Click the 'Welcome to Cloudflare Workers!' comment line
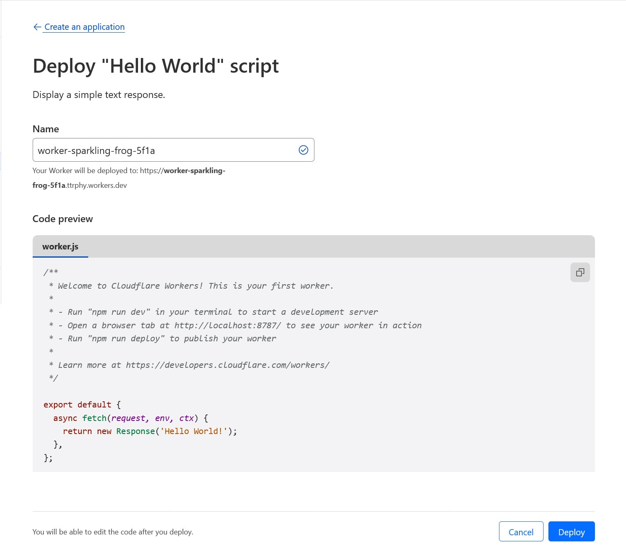Viewport: 626px width, 552px height. click(x=191, y=286)
